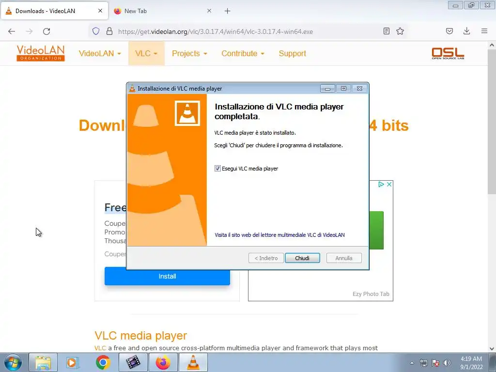
Task: Click the Firefox back arrow
Action: pyautogui.click(x=12, y=31)
